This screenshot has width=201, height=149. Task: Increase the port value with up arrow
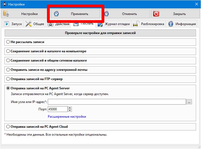(x=70, y=108)
